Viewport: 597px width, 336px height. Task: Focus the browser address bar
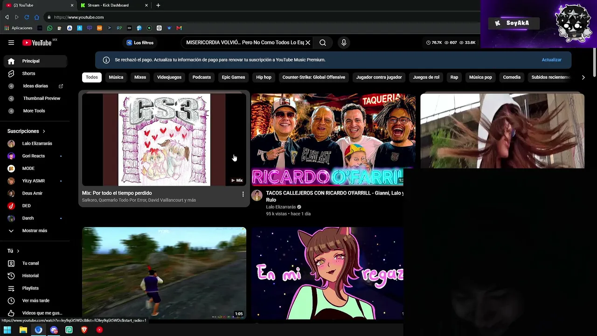tap(261, 17)
